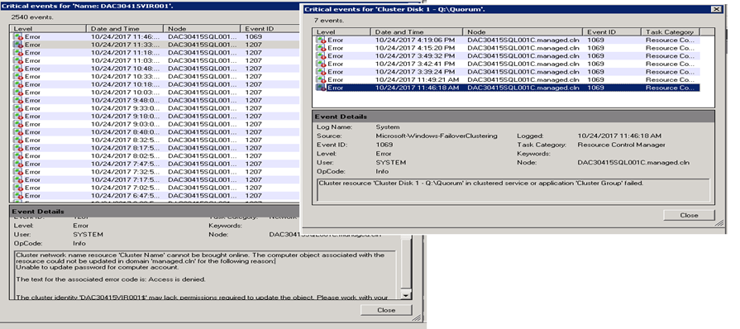
Task: Click the error icon of the 11:03 row in the DAC30415VIR001 window
Action: click(x=18, y=60)
